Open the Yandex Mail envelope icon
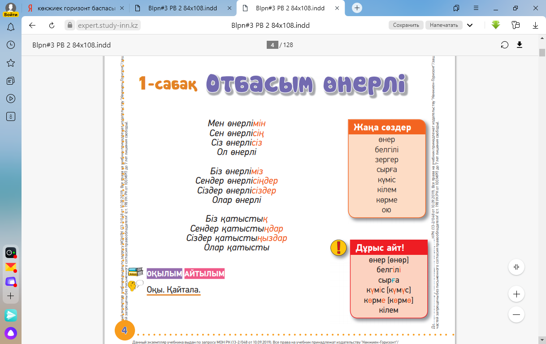Screen dimensions: 546x344 pyautogui.click(x=10, y=267)
